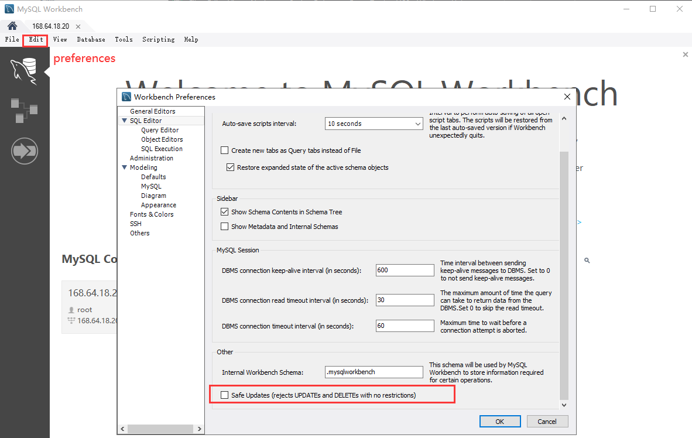Select General Editors in preferences tree

[x=153, y=111]
